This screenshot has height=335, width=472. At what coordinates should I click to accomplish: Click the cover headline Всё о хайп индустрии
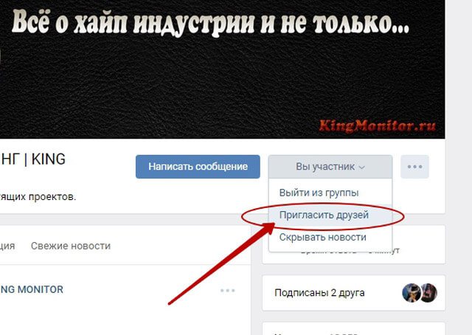211,23
